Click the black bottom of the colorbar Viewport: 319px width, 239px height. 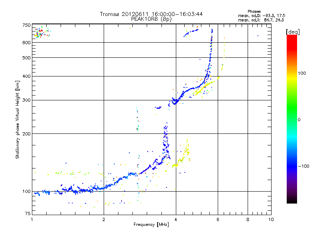coord(292,200)
